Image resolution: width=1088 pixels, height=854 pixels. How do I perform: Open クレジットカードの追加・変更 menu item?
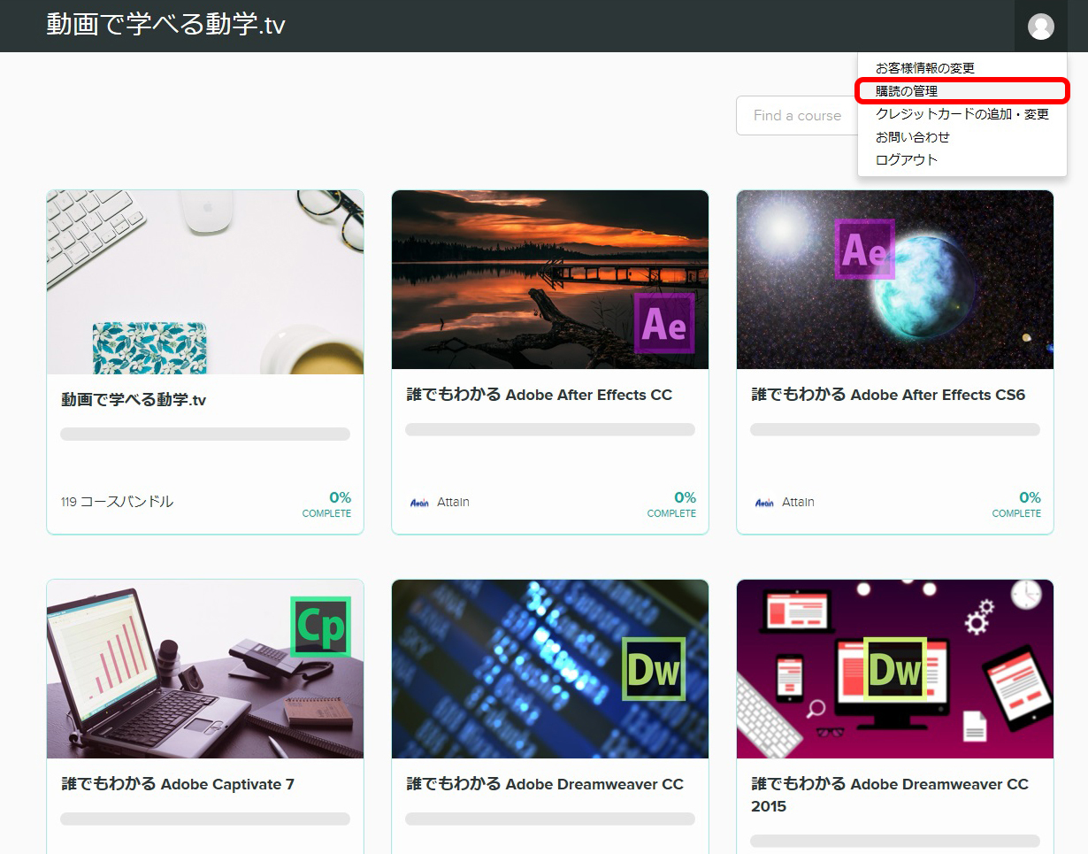(962, 114)
